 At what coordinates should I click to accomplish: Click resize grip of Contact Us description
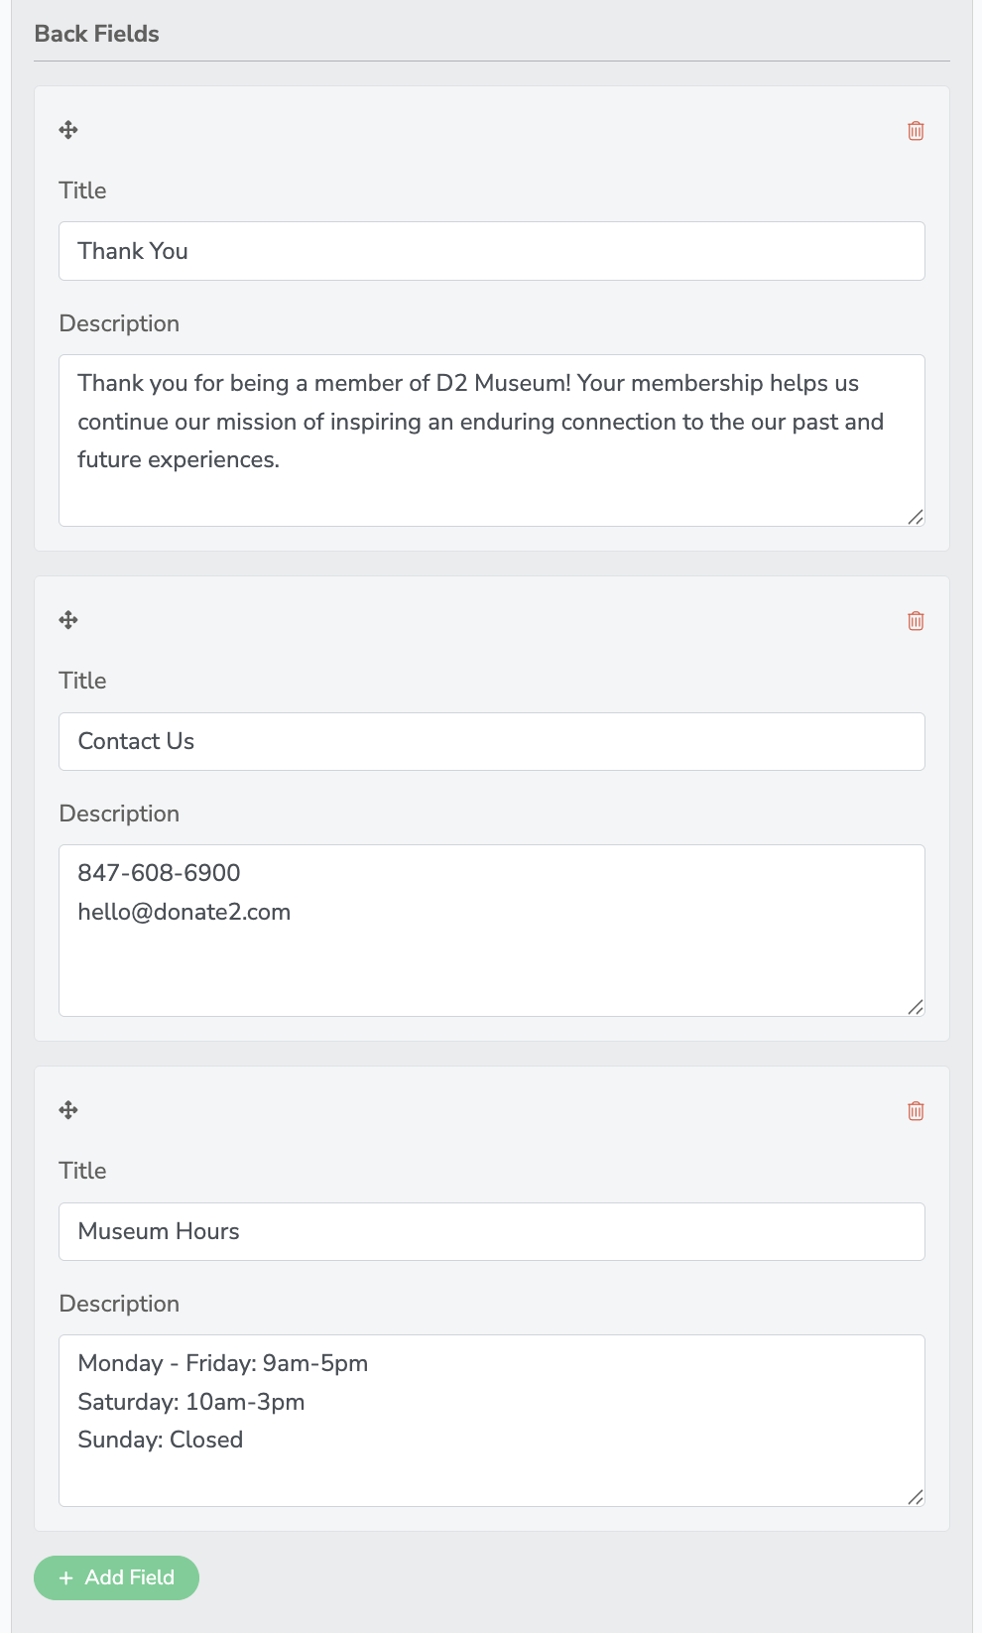(916, 1007)
